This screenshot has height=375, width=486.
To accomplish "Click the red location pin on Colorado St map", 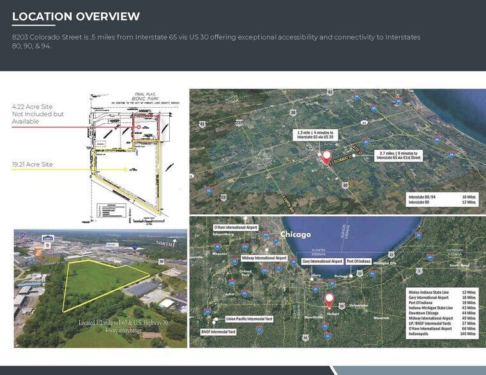I will click(326, 155).
